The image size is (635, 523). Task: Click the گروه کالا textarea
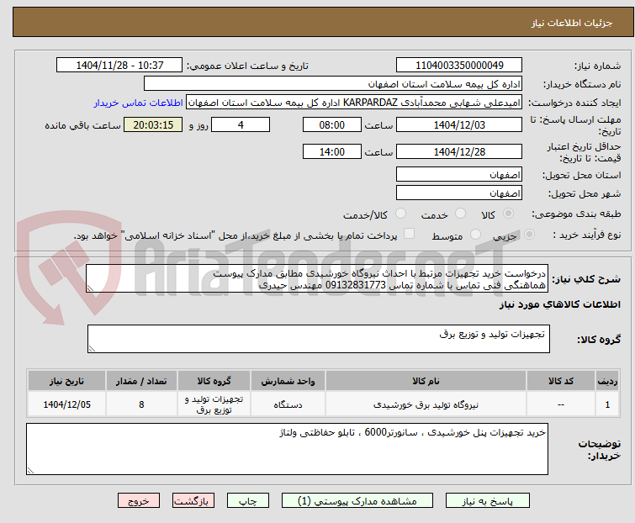[x=318, y=339]
